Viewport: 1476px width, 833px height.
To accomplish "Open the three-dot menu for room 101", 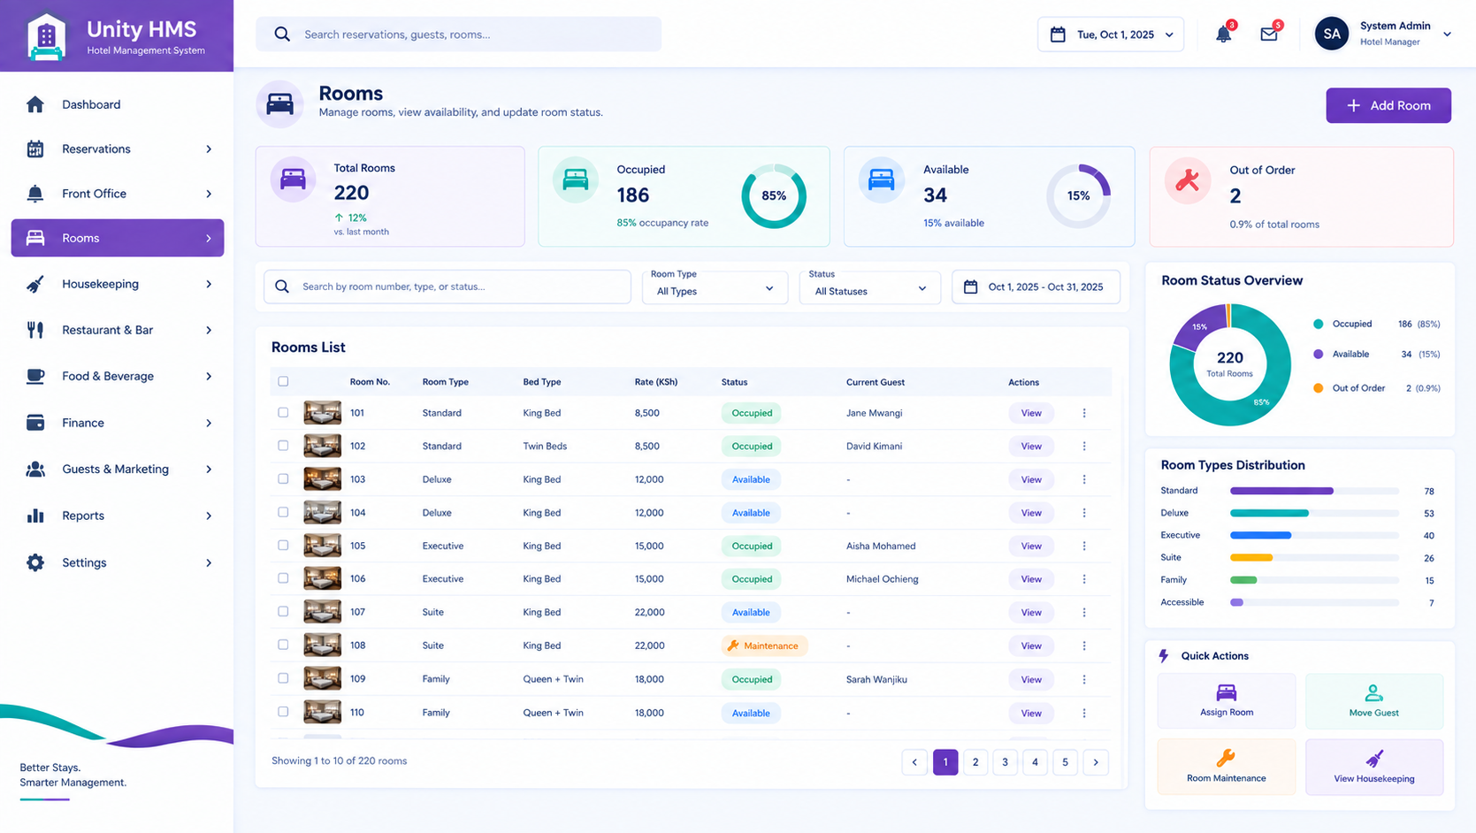I will click(1084, 413).
